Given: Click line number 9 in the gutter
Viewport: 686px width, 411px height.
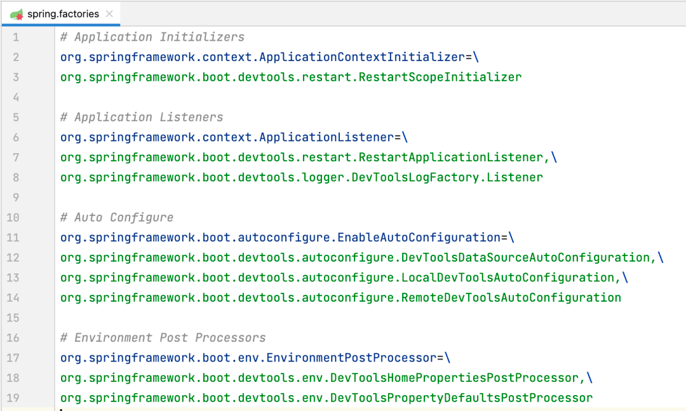Looking at the screenshot, I should click(16, 198).
